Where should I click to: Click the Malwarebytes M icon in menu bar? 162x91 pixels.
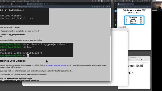(x=99, y=1)
